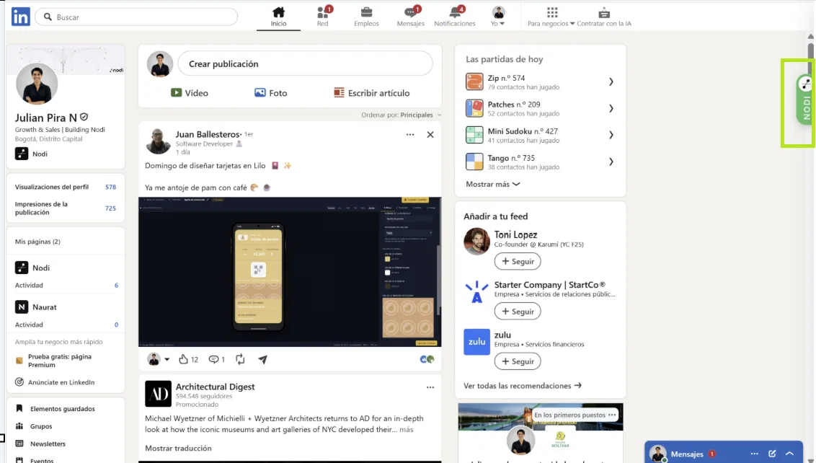This screenshot has width=816, height=463.
Task: Add a Vídeo to a post
Action: [190, 93]
